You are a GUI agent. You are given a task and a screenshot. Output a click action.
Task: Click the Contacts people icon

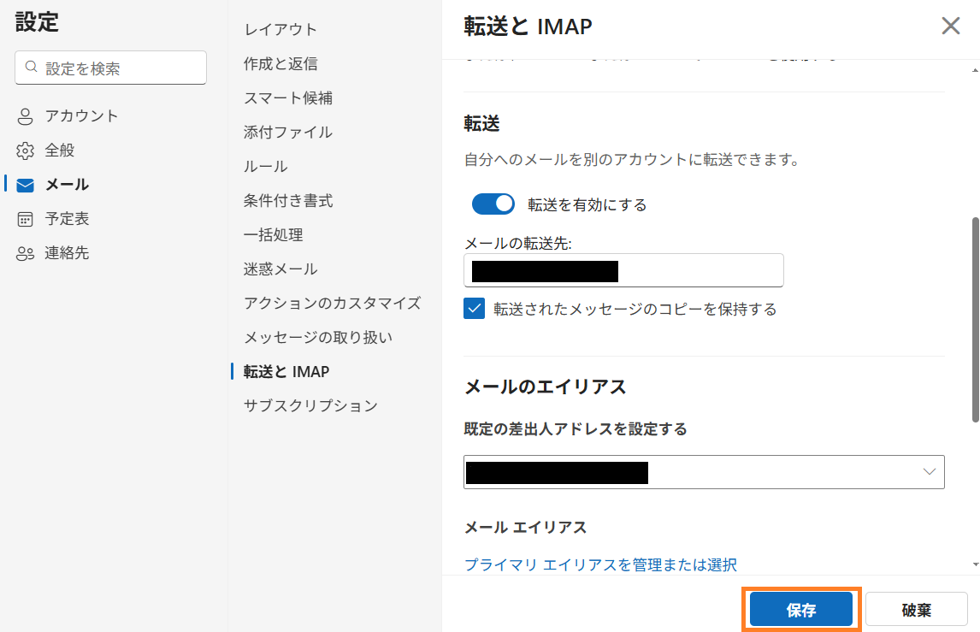26,253
